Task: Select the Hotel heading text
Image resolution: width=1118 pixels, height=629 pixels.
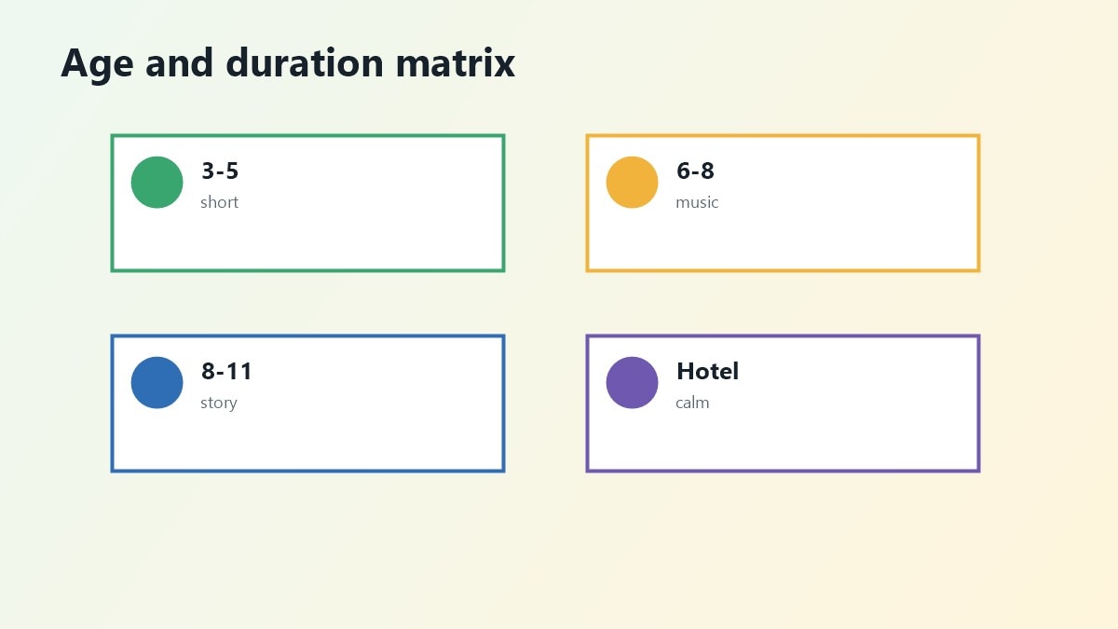Action: (707, 372)
